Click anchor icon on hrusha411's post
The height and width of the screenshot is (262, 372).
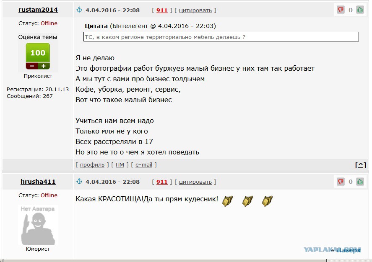79,181
